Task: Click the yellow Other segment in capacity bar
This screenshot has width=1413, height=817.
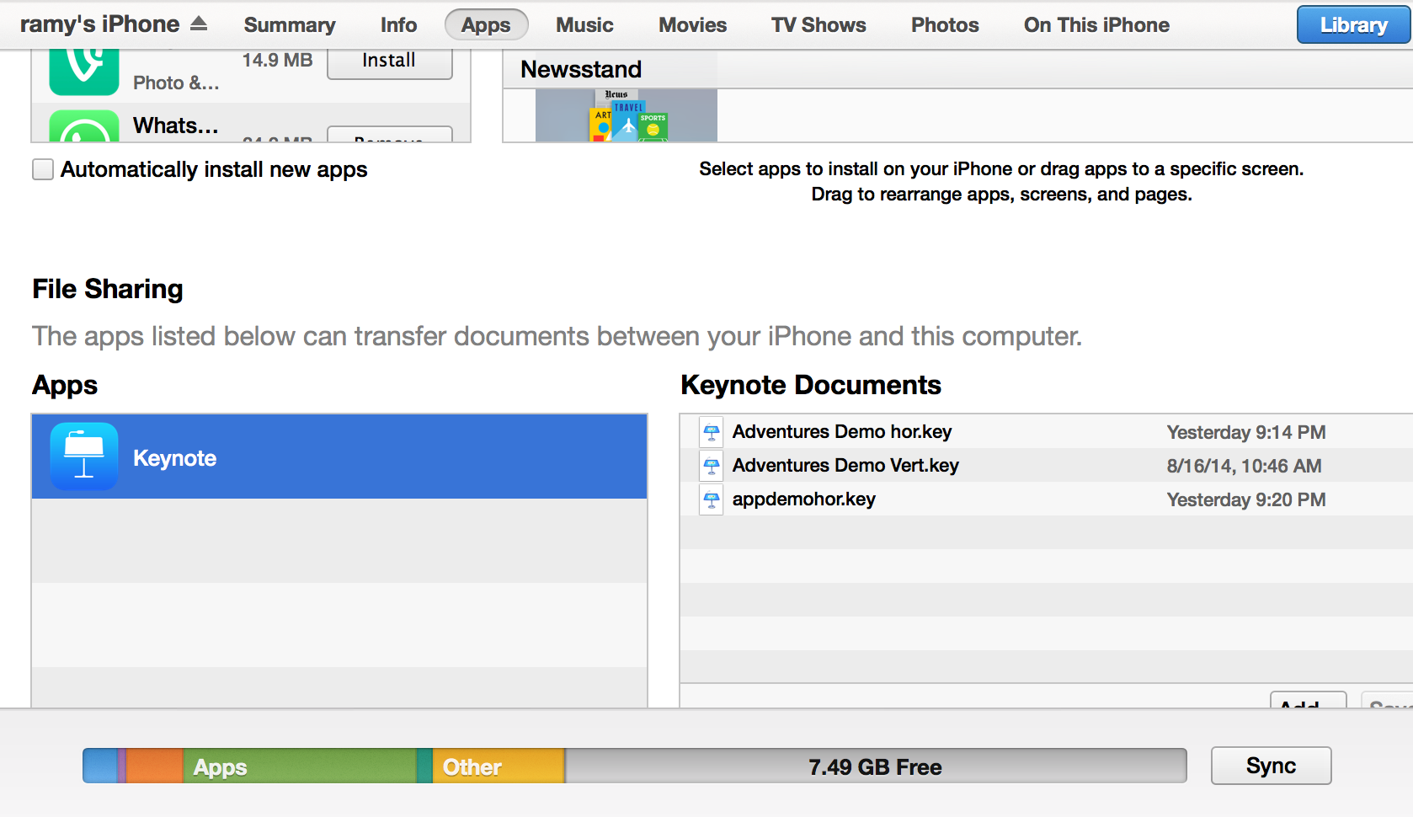Action: (x=498, y=766)
